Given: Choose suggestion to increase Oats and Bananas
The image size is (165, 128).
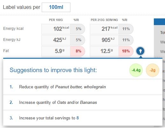Looking at the screenshot, I should pos(83,102).
